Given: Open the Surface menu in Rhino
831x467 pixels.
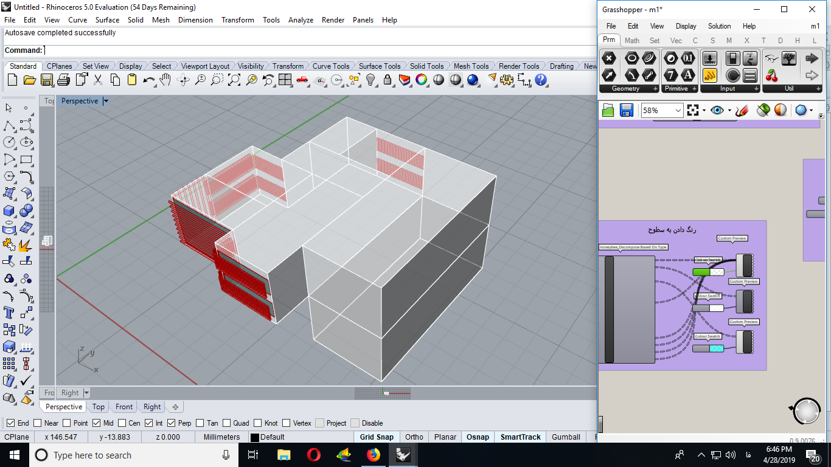Looking at the screenshot, I should click(107, 20).
